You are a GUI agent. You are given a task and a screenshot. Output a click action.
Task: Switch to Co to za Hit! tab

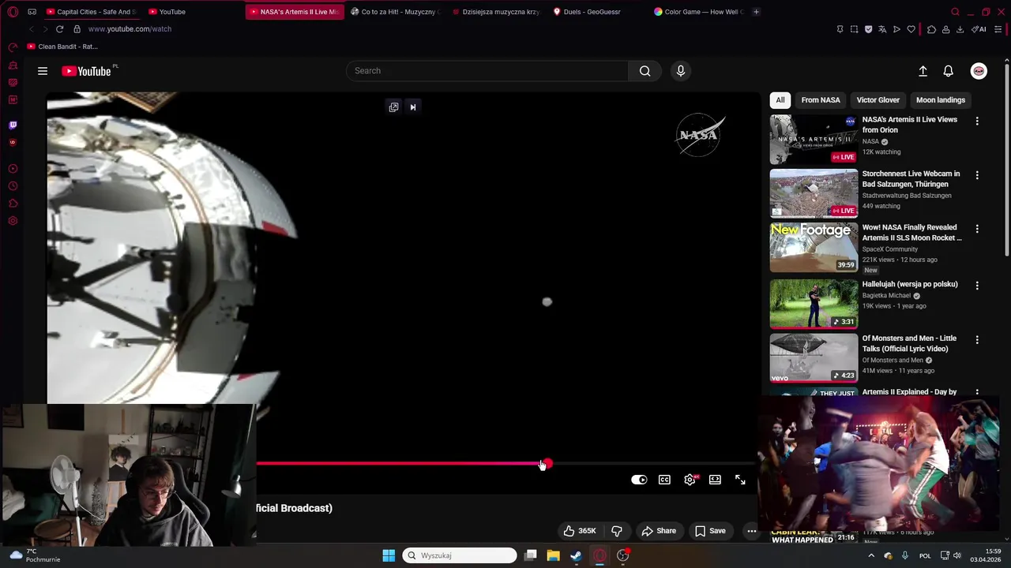coord(395,12)
